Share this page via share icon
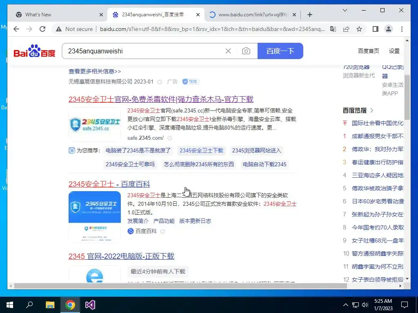This screenshot has width=418, height=313. pyautogui.click(x=346, y=29)
